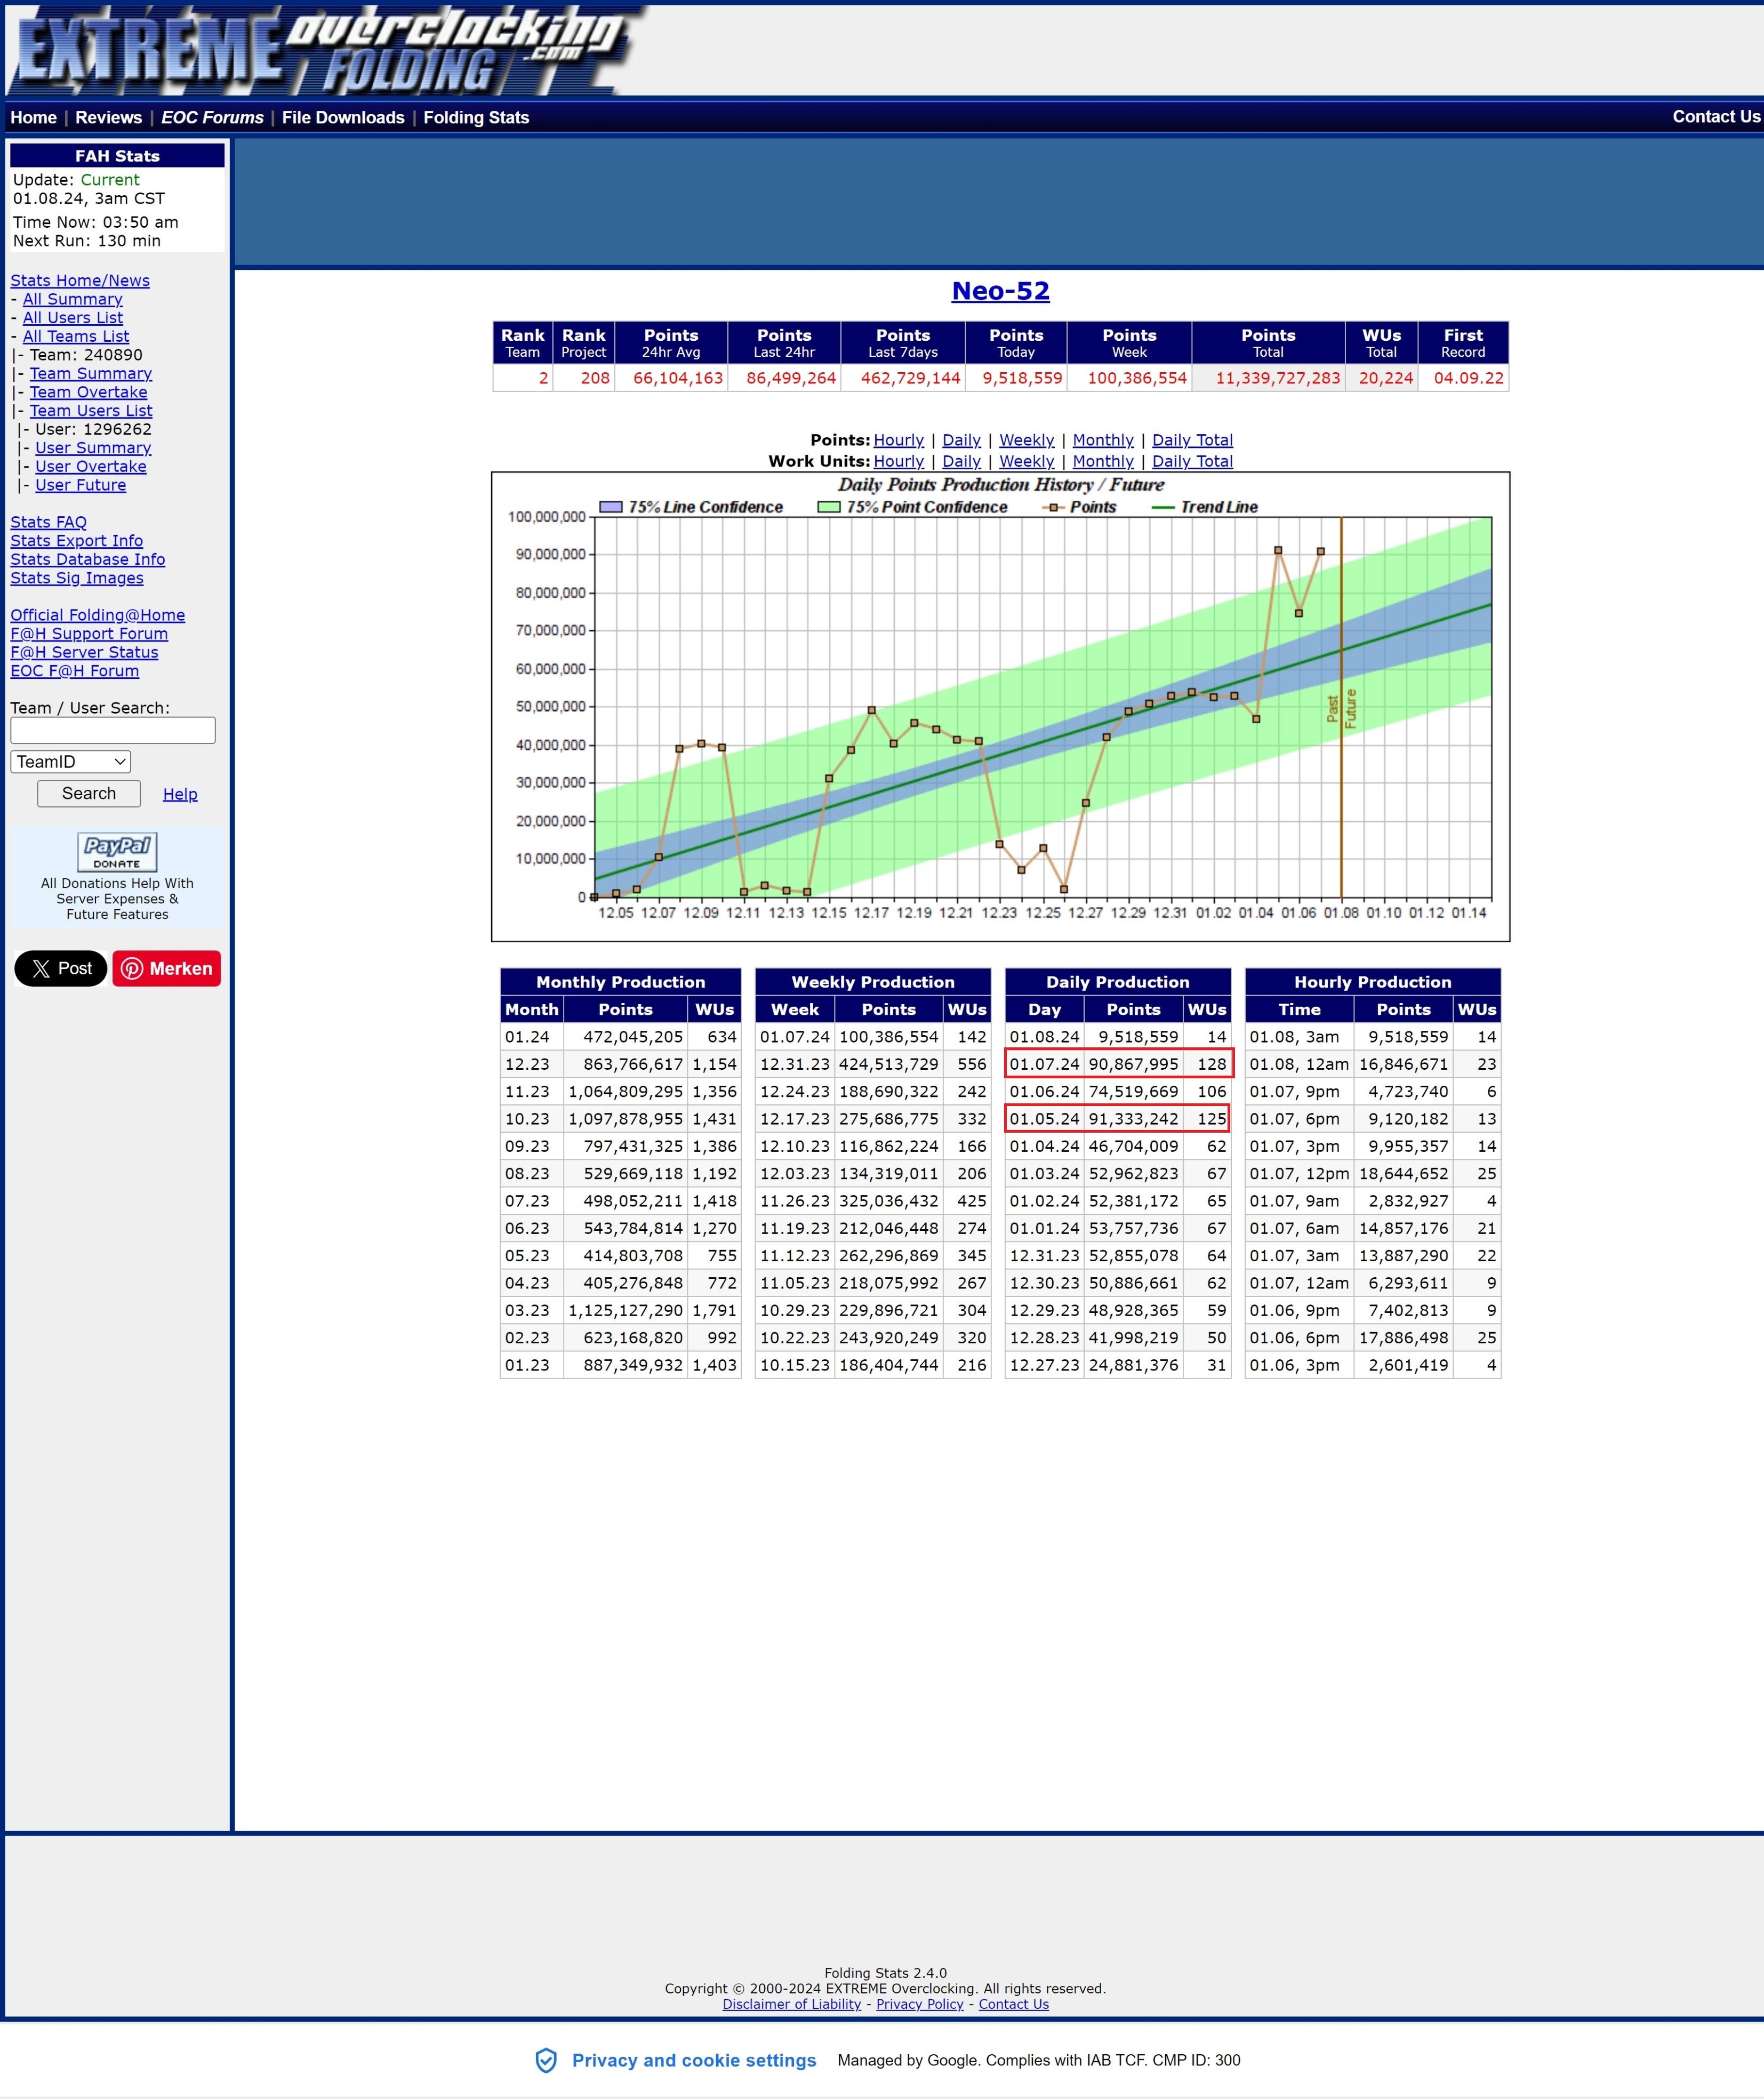This screenshot has height=2099, width=1764.
Task: Click the Privacy Policy footer link
Action: coord(920,2004)
